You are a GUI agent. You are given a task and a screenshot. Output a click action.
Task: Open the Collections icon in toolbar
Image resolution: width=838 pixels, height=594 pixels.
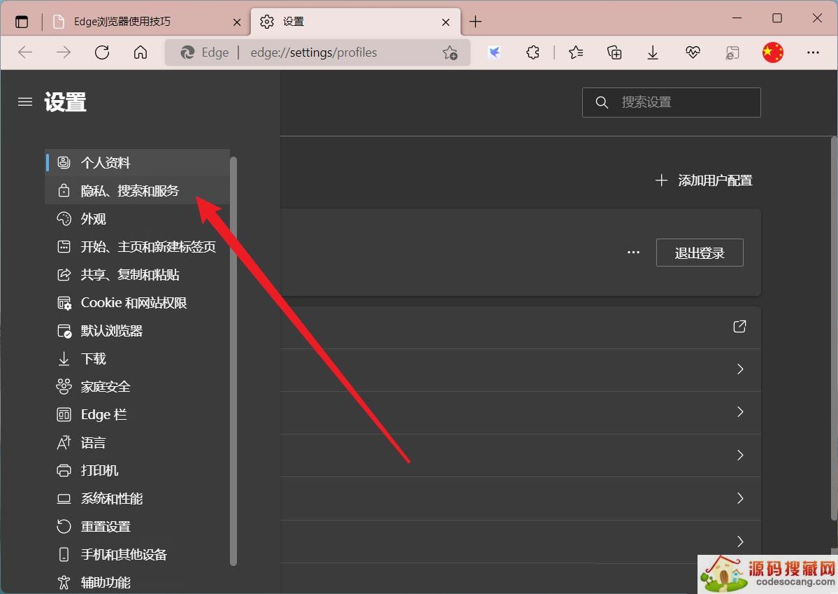tap(614, 52)
